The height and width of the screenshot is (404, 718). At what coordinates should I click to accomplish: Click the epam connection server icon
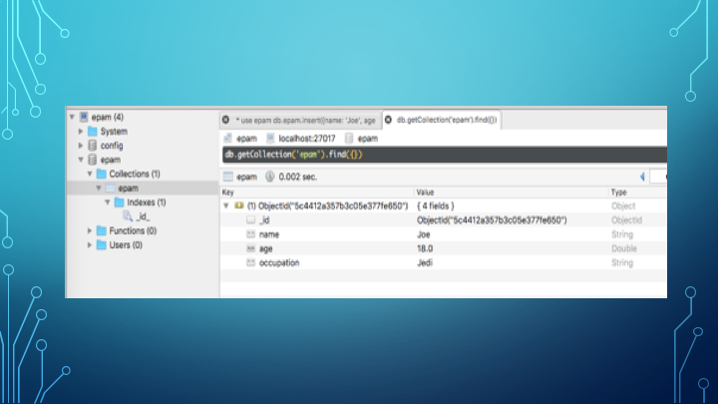[x=84, y=118]
